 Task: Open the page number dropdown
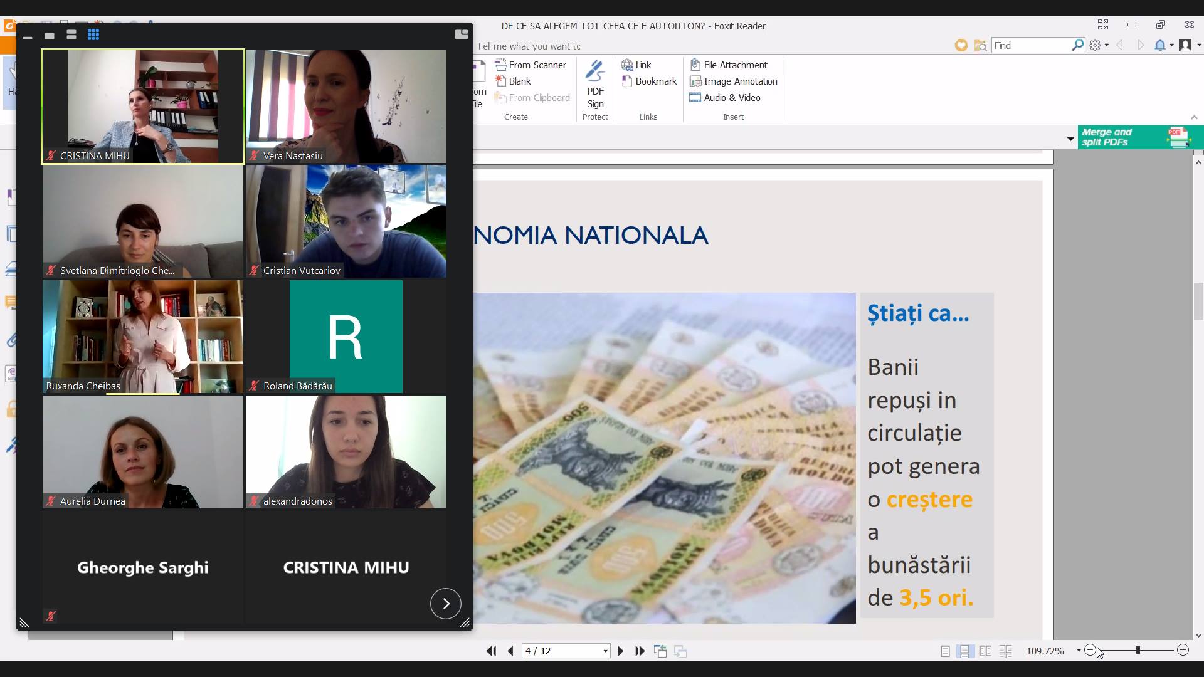click(605, 651)
